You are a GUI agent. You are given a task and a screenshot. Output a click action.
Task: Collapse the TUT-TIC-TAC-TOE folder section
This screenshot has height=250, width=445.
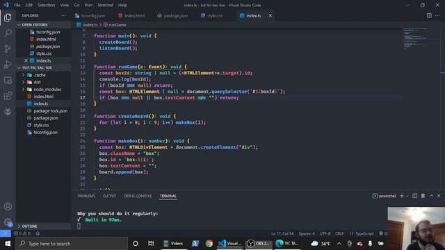tap(43, 68)
